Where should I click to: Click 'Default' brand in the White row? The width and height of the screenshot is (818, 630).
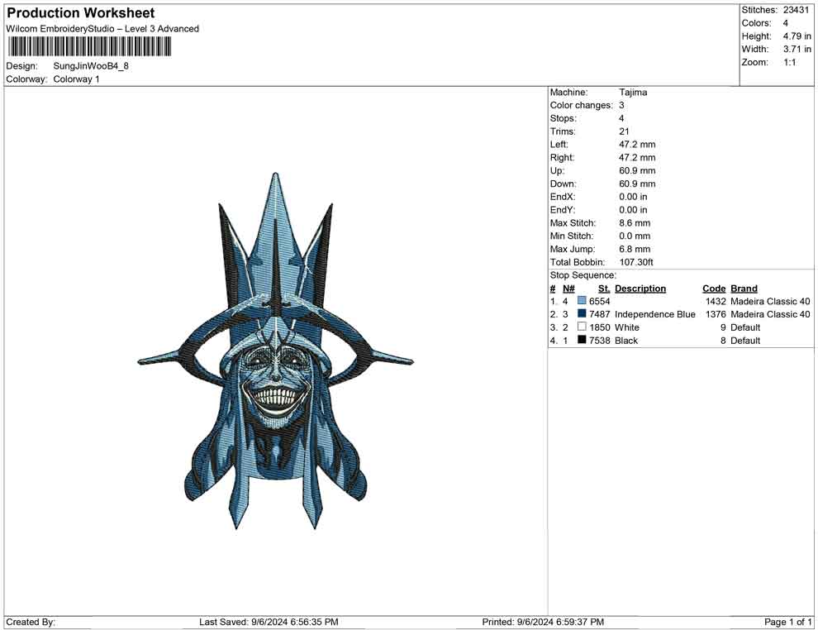coord(745,327)
